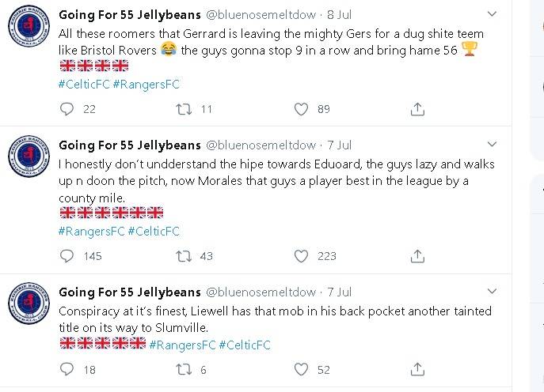Image resolution: width=544 pixels, height=392 pixels.
Task: Open dropdown caret on Conspiracy tweet
Action: [492, 292]
